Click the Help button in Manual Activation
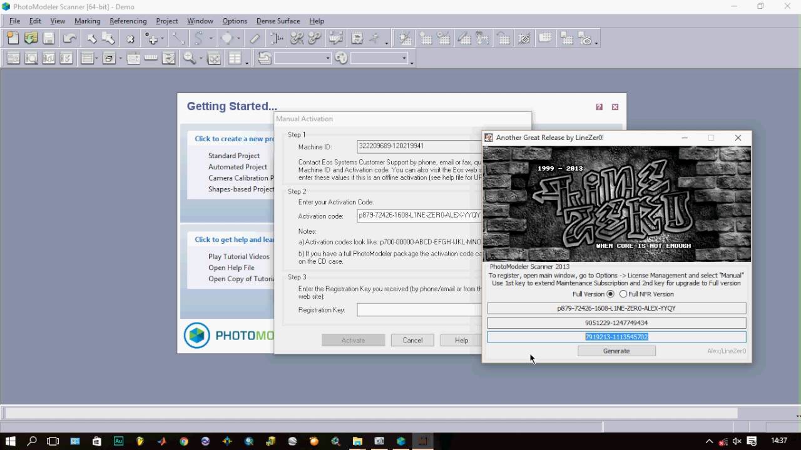 [x=461, y=340]
